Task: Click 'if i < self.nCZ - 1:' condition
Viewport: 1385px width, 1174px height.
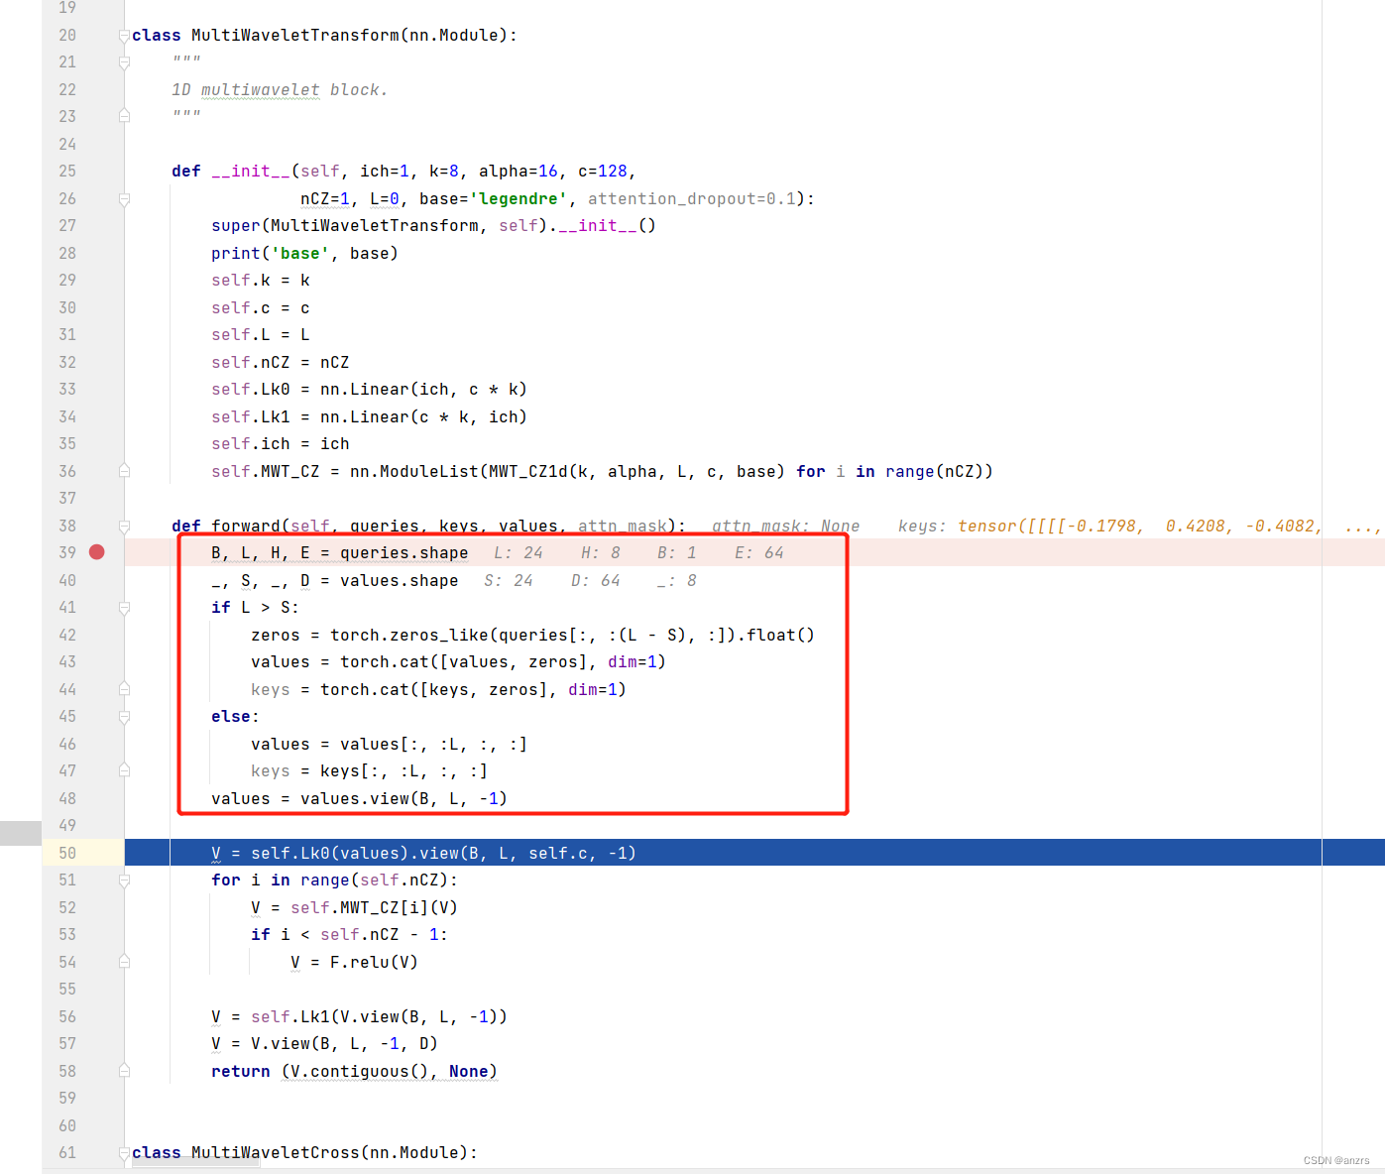Action: (349, 934)
